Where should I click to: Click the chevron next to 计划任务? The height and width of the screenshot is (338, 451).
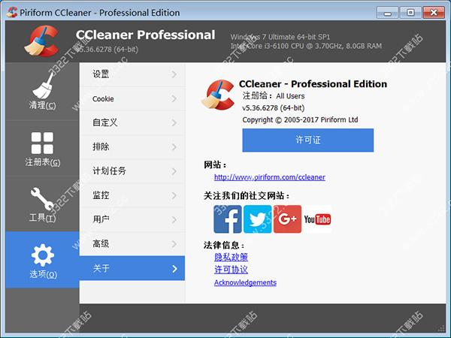174,171
